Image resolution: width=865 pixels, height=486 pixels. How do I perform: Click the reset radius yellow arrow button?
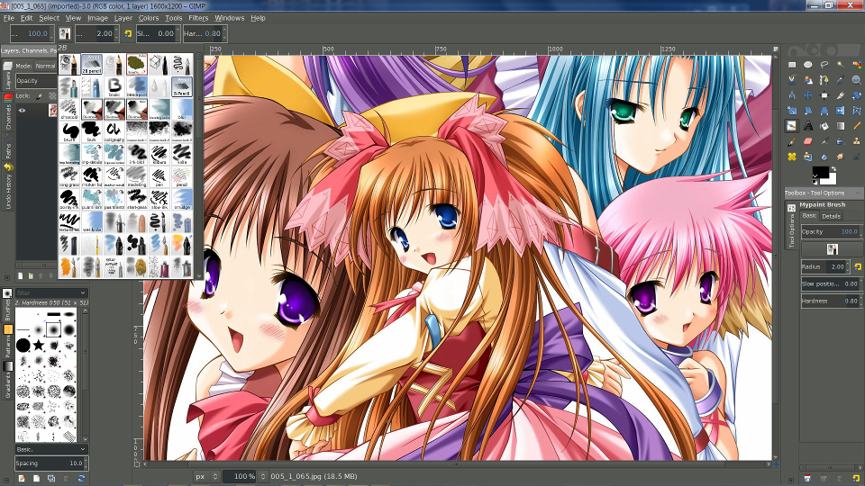pyautogui.click(x=858, y=266)
